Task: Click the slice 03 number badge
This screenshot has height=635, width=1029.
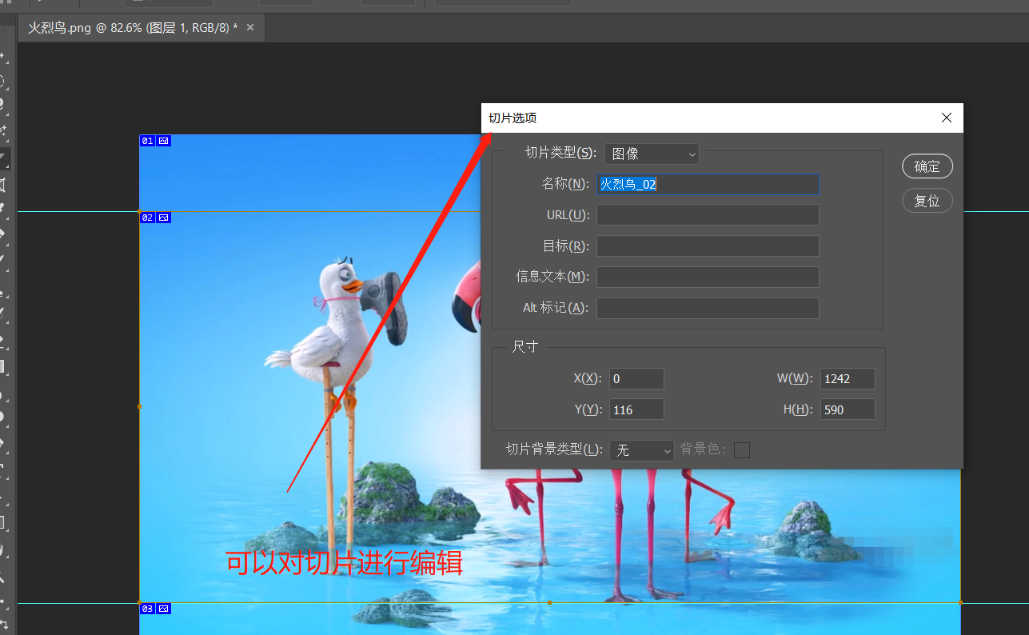Action: tap(147, 609)
